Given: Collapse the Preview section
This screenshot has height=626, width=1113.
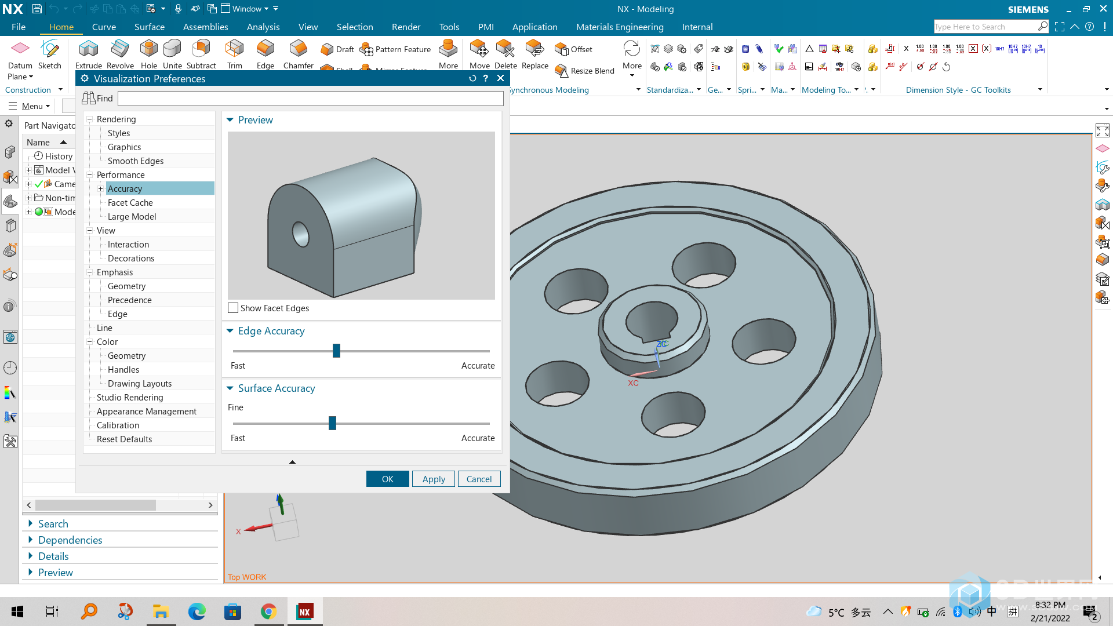Looking at the screenshot, I should click(x=230, y=120).
